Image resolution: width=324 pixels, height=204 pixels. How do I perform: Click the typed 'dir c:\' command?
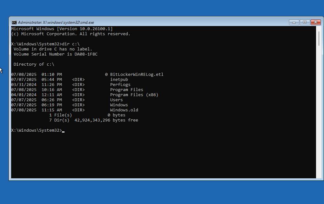click(73, 44)
